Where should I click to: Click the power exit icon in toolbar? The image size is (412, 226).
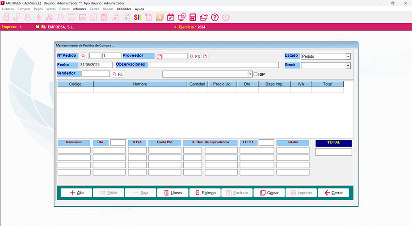coord(226,17)
